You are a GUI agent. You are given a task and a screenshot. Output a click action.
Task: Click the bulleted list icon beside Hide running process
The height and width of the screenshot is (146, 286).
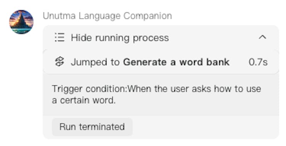coord(59,38)
